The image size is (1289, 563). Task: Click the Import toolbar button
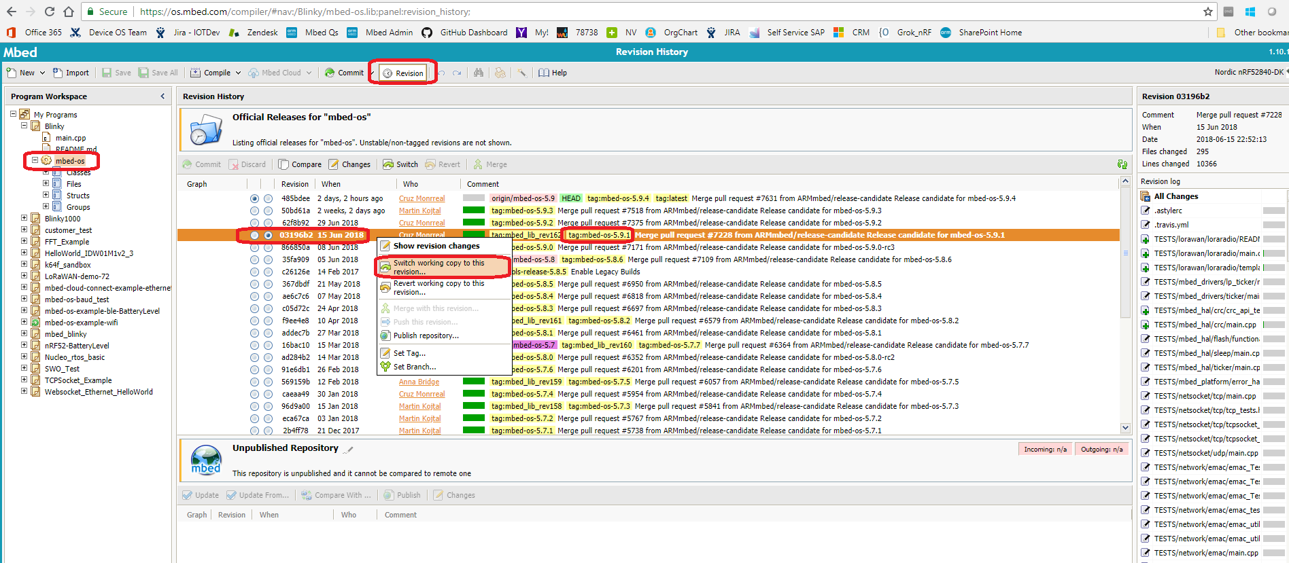tap(71, 73)
